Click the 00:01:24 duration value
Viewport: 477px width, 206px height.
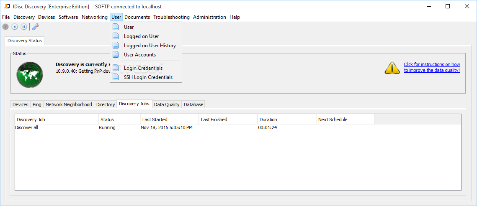pos(268,128)
